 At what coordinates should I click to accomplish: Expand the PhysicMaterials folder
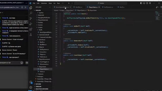click(43, 20)
